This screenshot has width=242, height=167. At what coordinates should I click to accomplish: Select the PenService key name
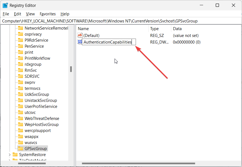point(34,46)
